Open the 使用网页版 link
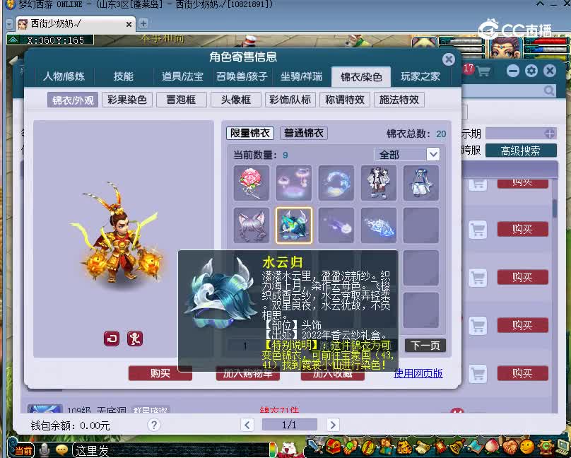The height and width of the screenshot is (458, 571). 418,373
